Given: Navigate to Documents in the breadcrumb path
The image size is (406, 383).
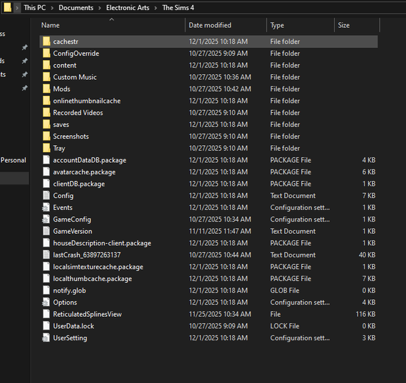Looking at the screenshot, I should tap(76, 8).
